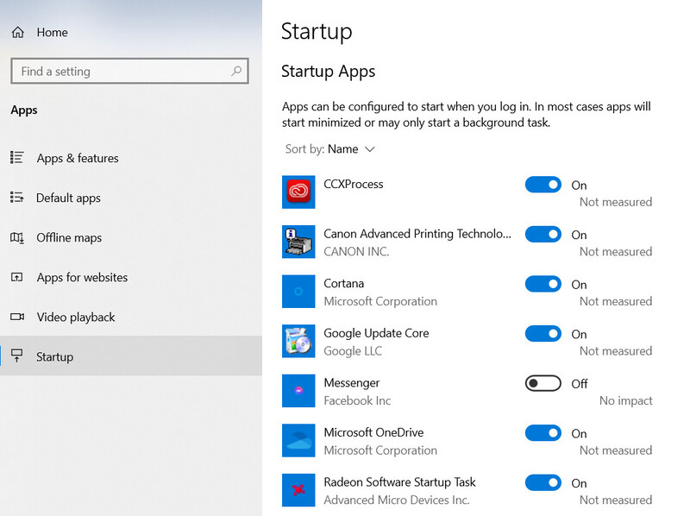Click the CANON INC. publisher text

(356, 251)
